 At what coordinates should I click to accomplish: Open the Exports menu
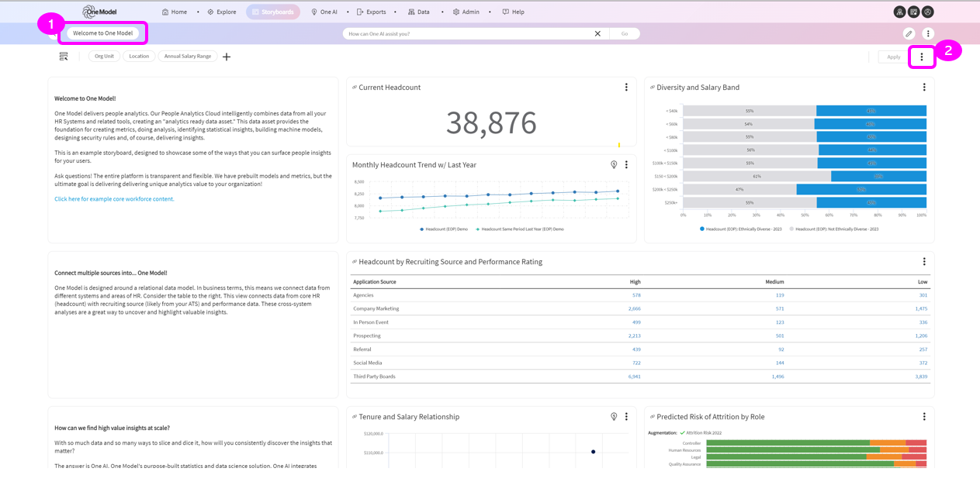[x=372, y=12]
